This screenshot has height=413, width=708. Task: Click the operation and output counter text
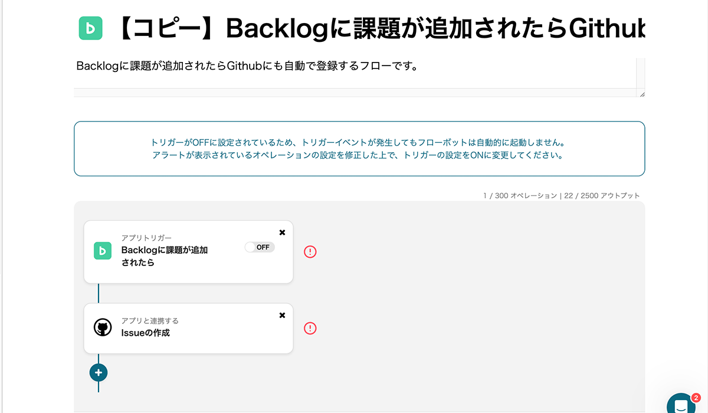point(561,195)
